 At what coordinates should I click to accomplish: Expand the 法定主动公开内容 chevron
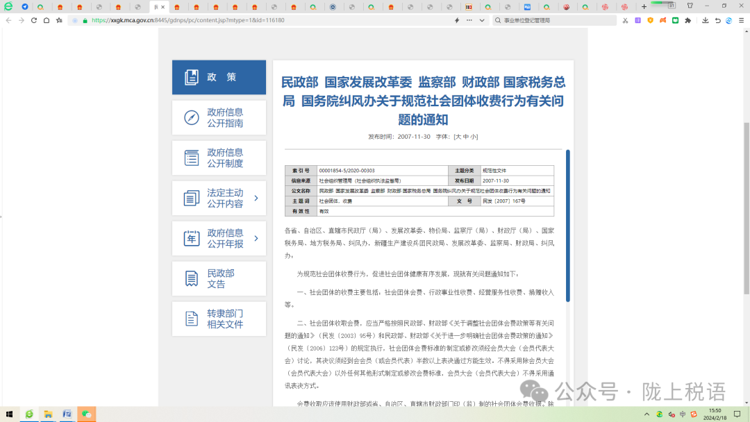(256, 198)
